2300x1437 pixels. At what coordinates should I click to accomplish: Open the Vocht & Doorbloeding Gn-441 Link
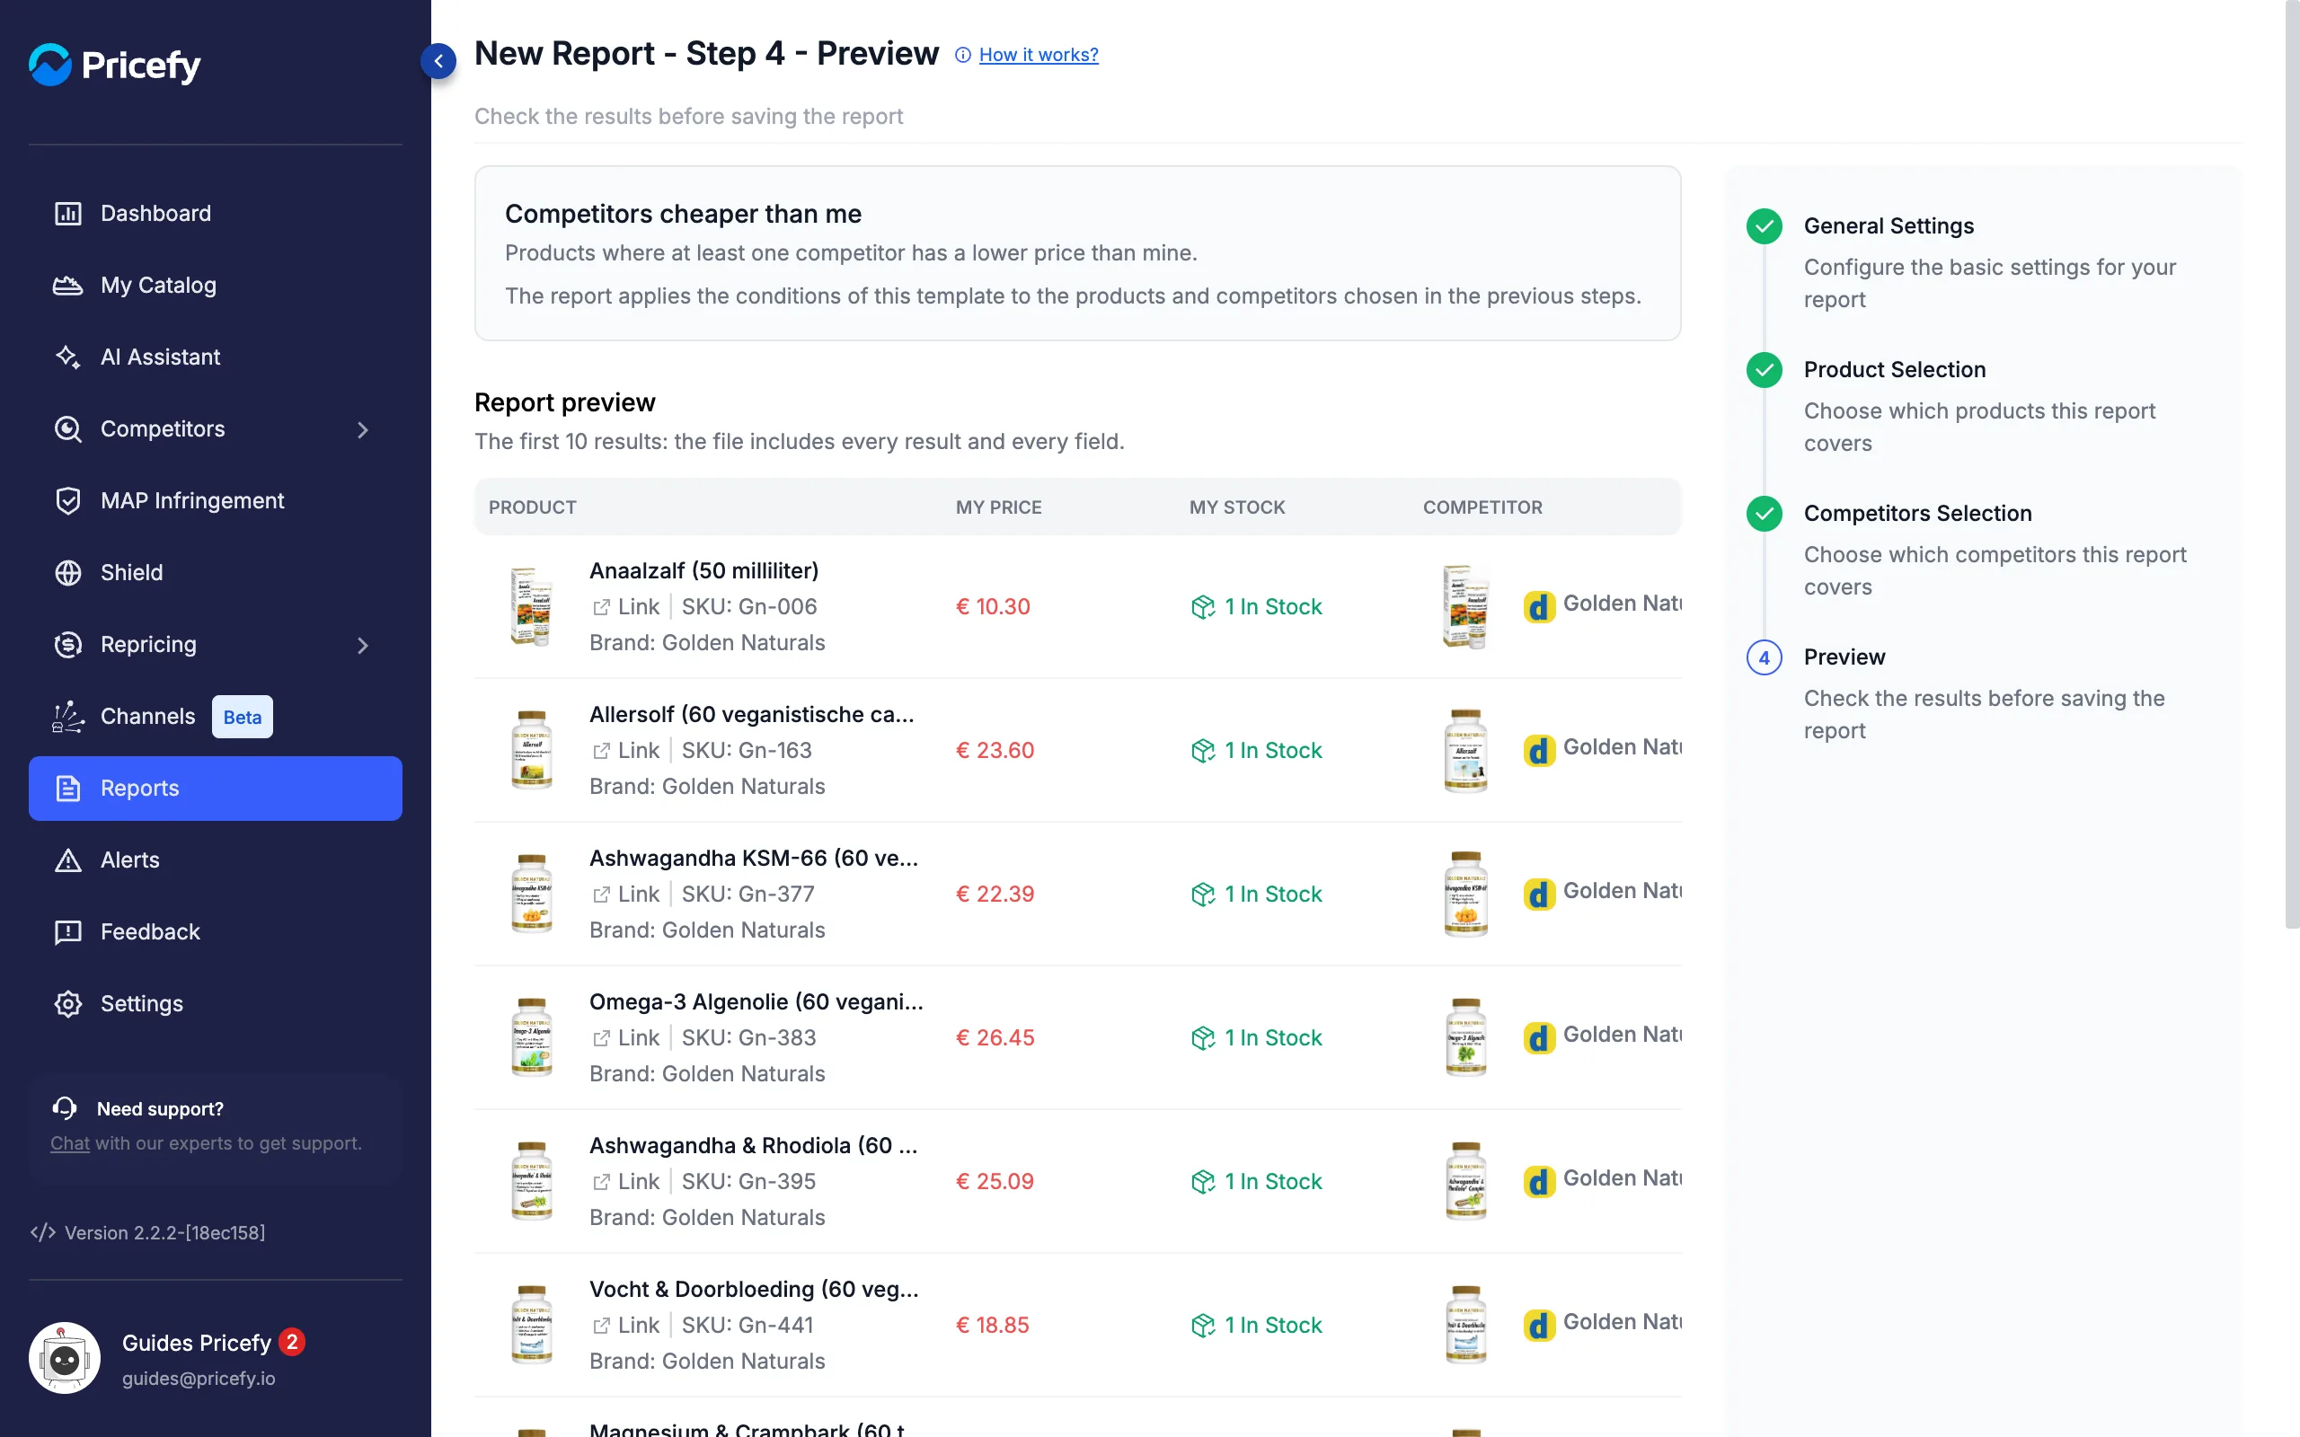(x=625, y=1325)
